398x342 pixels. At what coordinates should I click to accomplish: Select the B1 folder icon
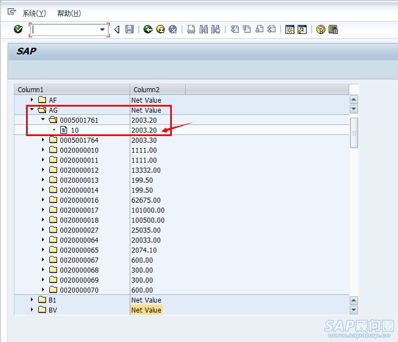(x=42, y=300)
